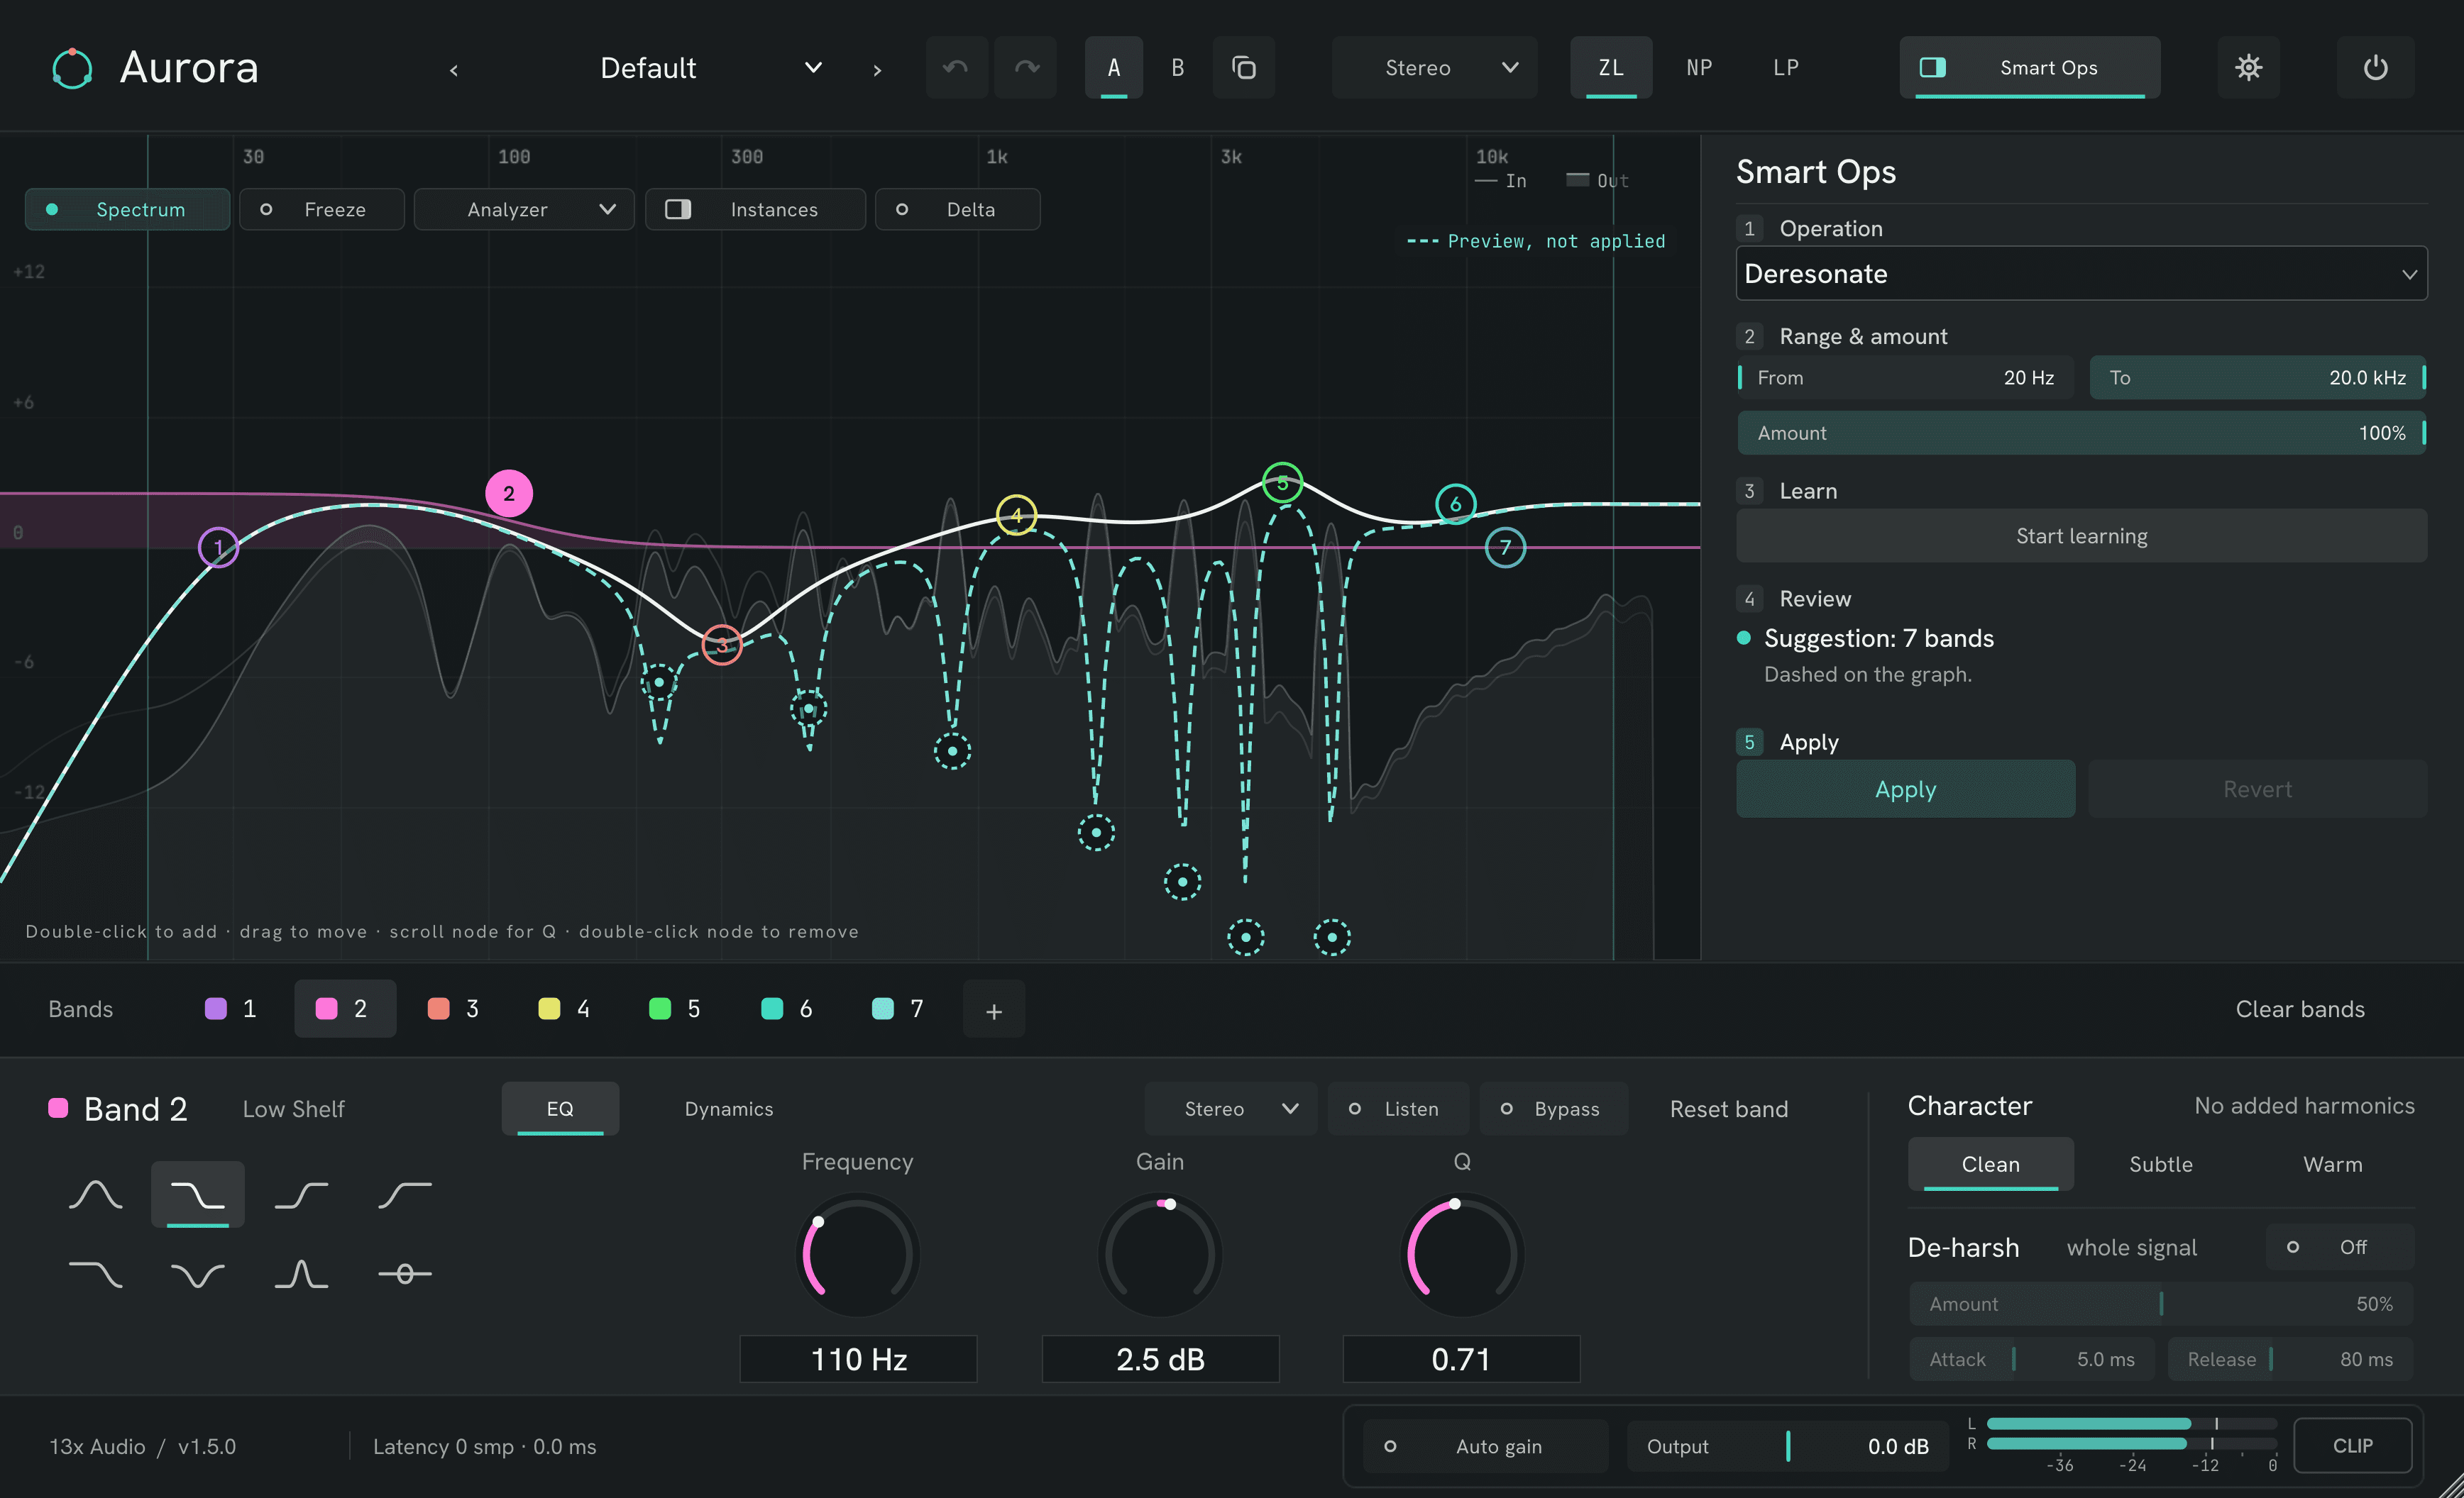Select band pass filter shape icon
This screenshot has width=2464, height=1498.
301,1274
